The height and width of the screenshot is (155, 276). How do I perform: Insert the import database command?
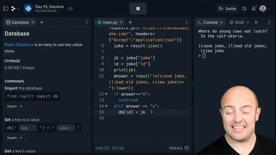point(14,106)
